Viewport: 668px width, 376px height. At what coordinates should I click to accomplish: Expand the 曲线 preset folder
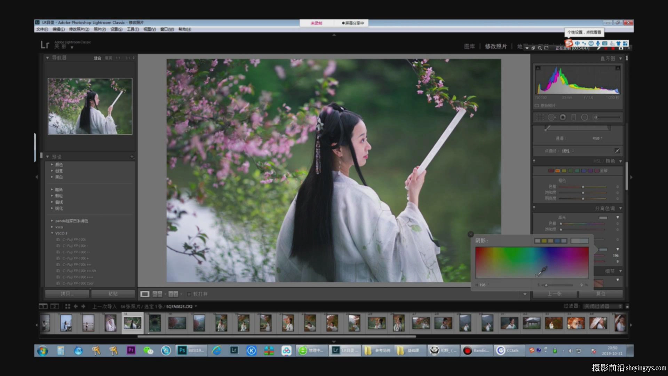52,202
